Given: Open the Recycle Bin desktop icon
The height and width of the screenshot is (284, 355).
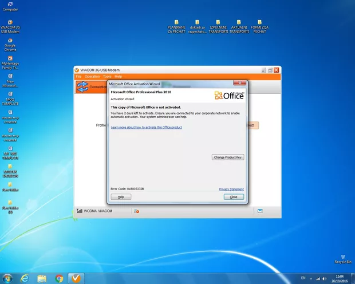Looking at the screenshot, I should pyautogui.click(x=342, y=257).
